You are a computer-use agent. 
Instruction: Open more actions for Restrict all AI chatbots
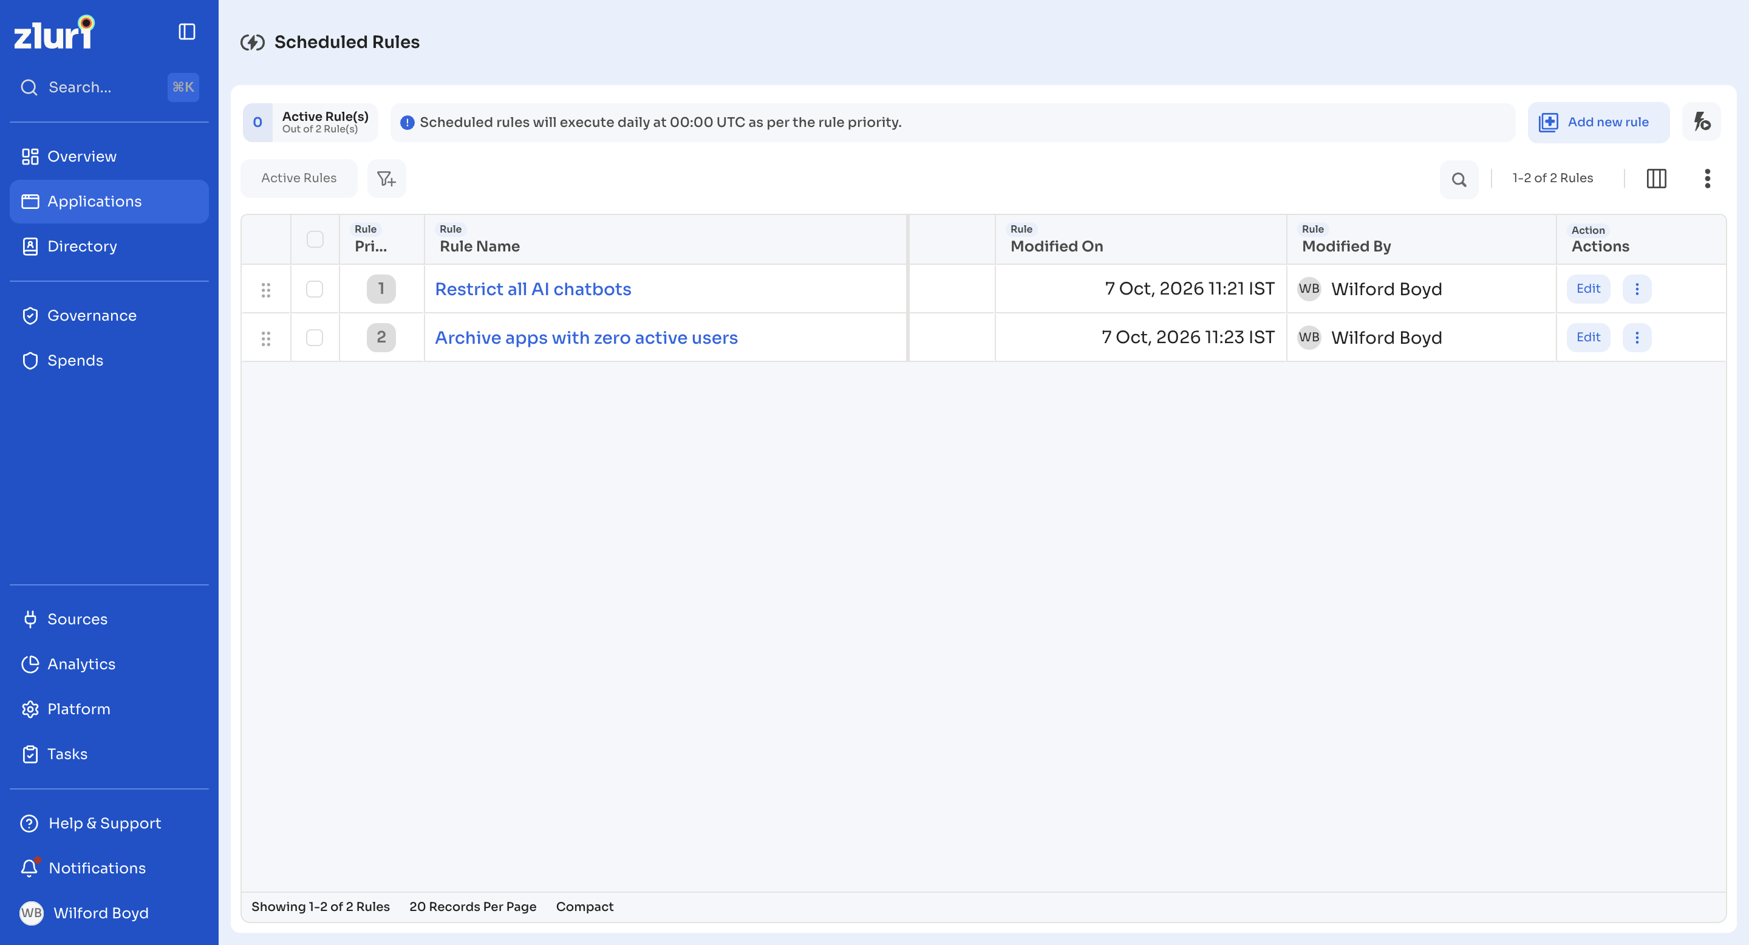(1637, 288)
